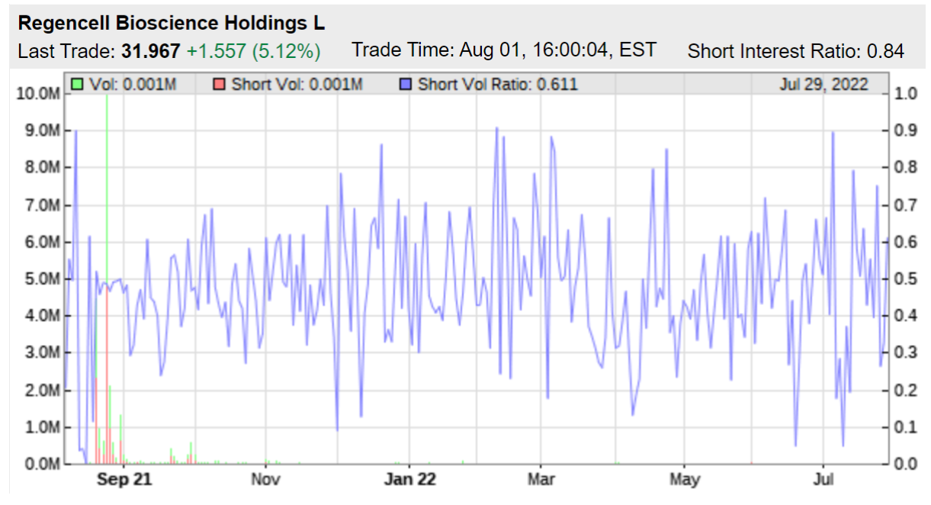Click the 0.7 right axis ratio label
The width and height of the screenshot is (931, 505).
(905, 205)
